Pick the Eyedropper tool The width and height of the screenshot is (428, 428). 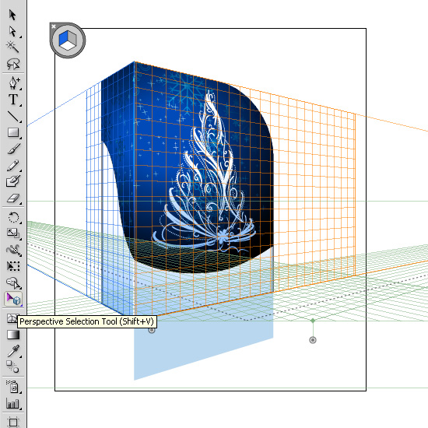click(x=13, y=351)
